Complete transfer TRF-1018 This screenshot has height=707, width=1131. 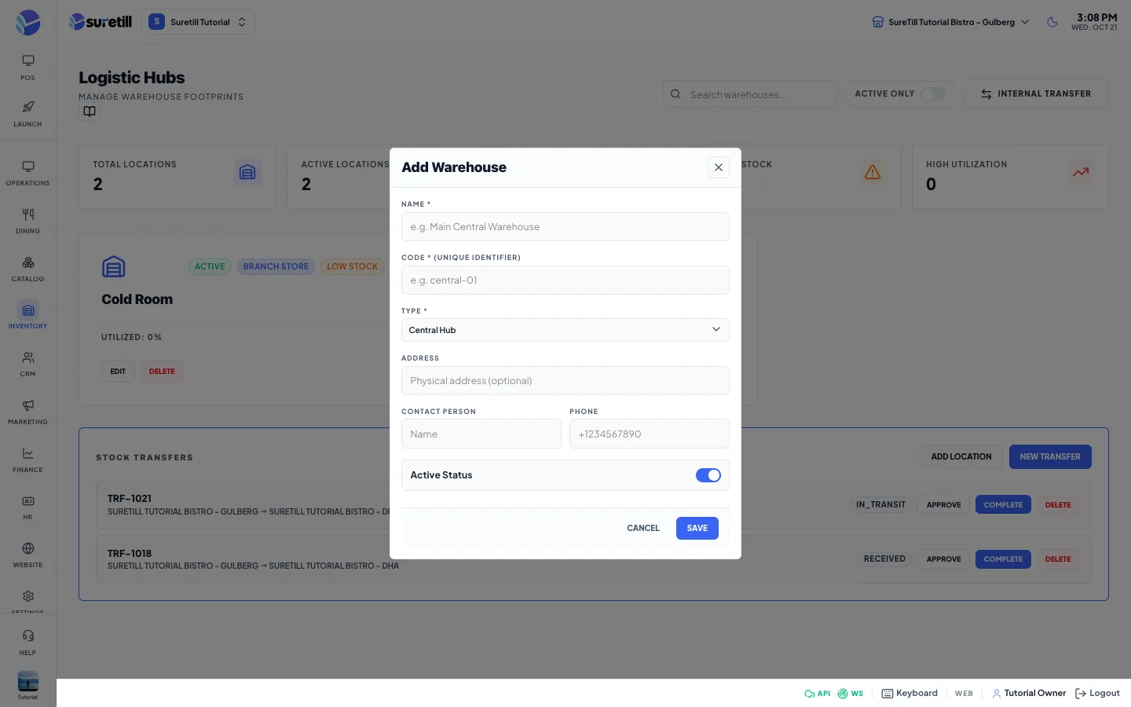point(1003,559)
